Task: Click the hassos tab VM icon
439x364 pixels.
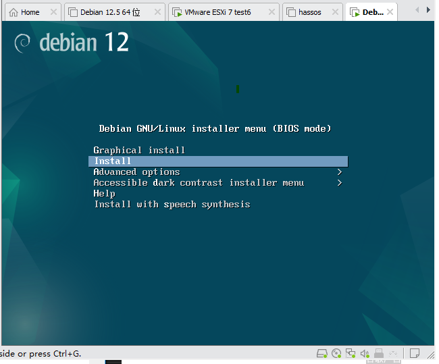Action: coord(291,13)
